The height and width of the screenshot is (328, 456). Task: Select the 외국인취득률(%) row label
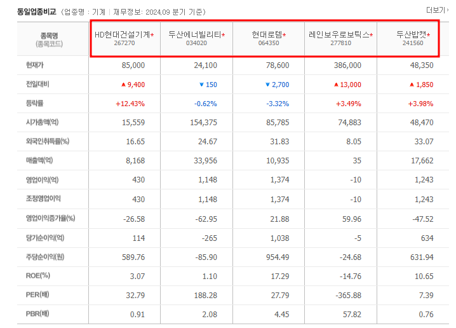pyautogui.click(x=48, y=141)
